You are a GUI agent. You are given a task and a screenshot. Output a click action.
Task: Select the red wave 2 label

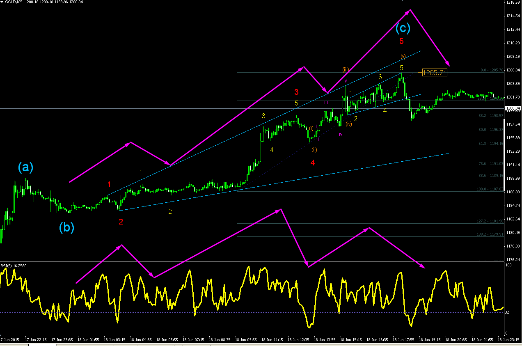(121, 222)
